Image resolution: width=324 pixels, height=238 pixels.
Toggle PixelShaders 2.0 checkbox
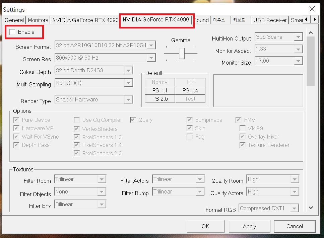[x=77, y=153]
